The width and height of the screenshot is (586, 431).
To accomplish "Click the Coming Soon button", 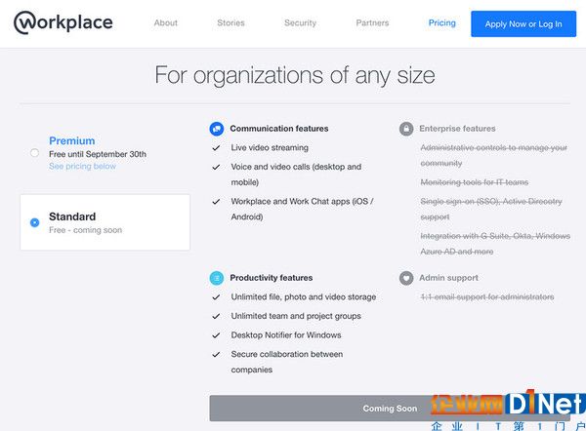I will tap(390, 409).
